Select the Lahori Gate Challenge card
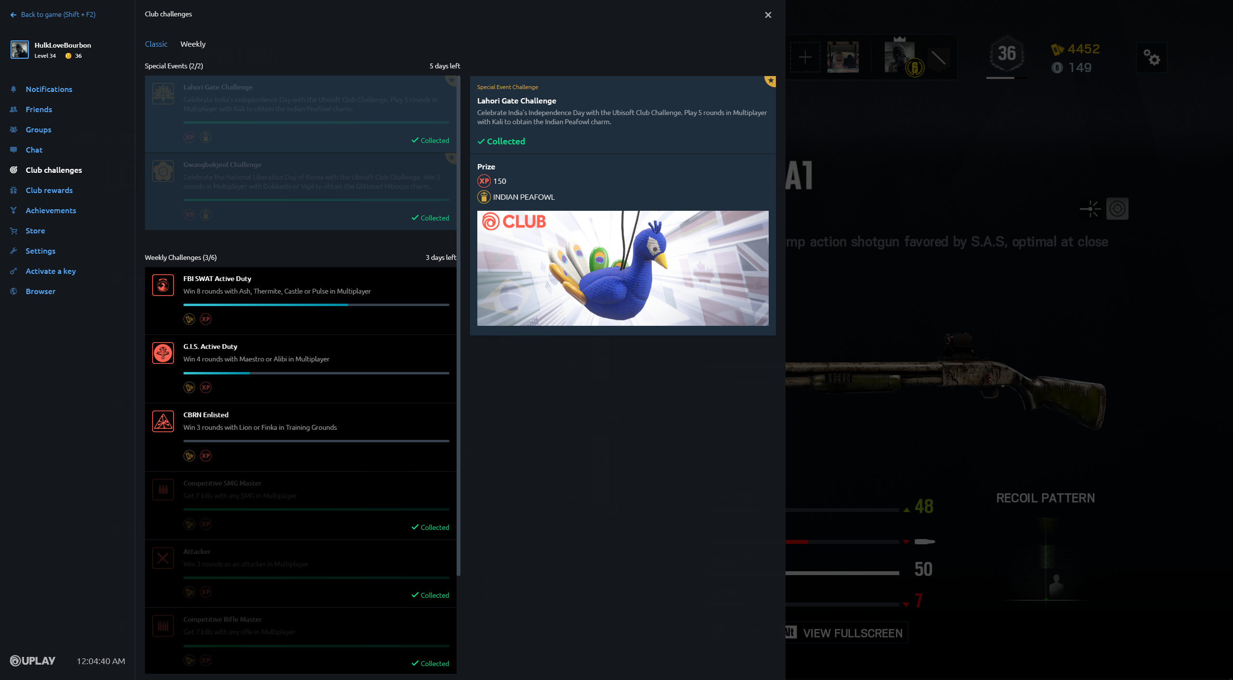Viewport: 1233px width, 680px height. tap(301, 114)
